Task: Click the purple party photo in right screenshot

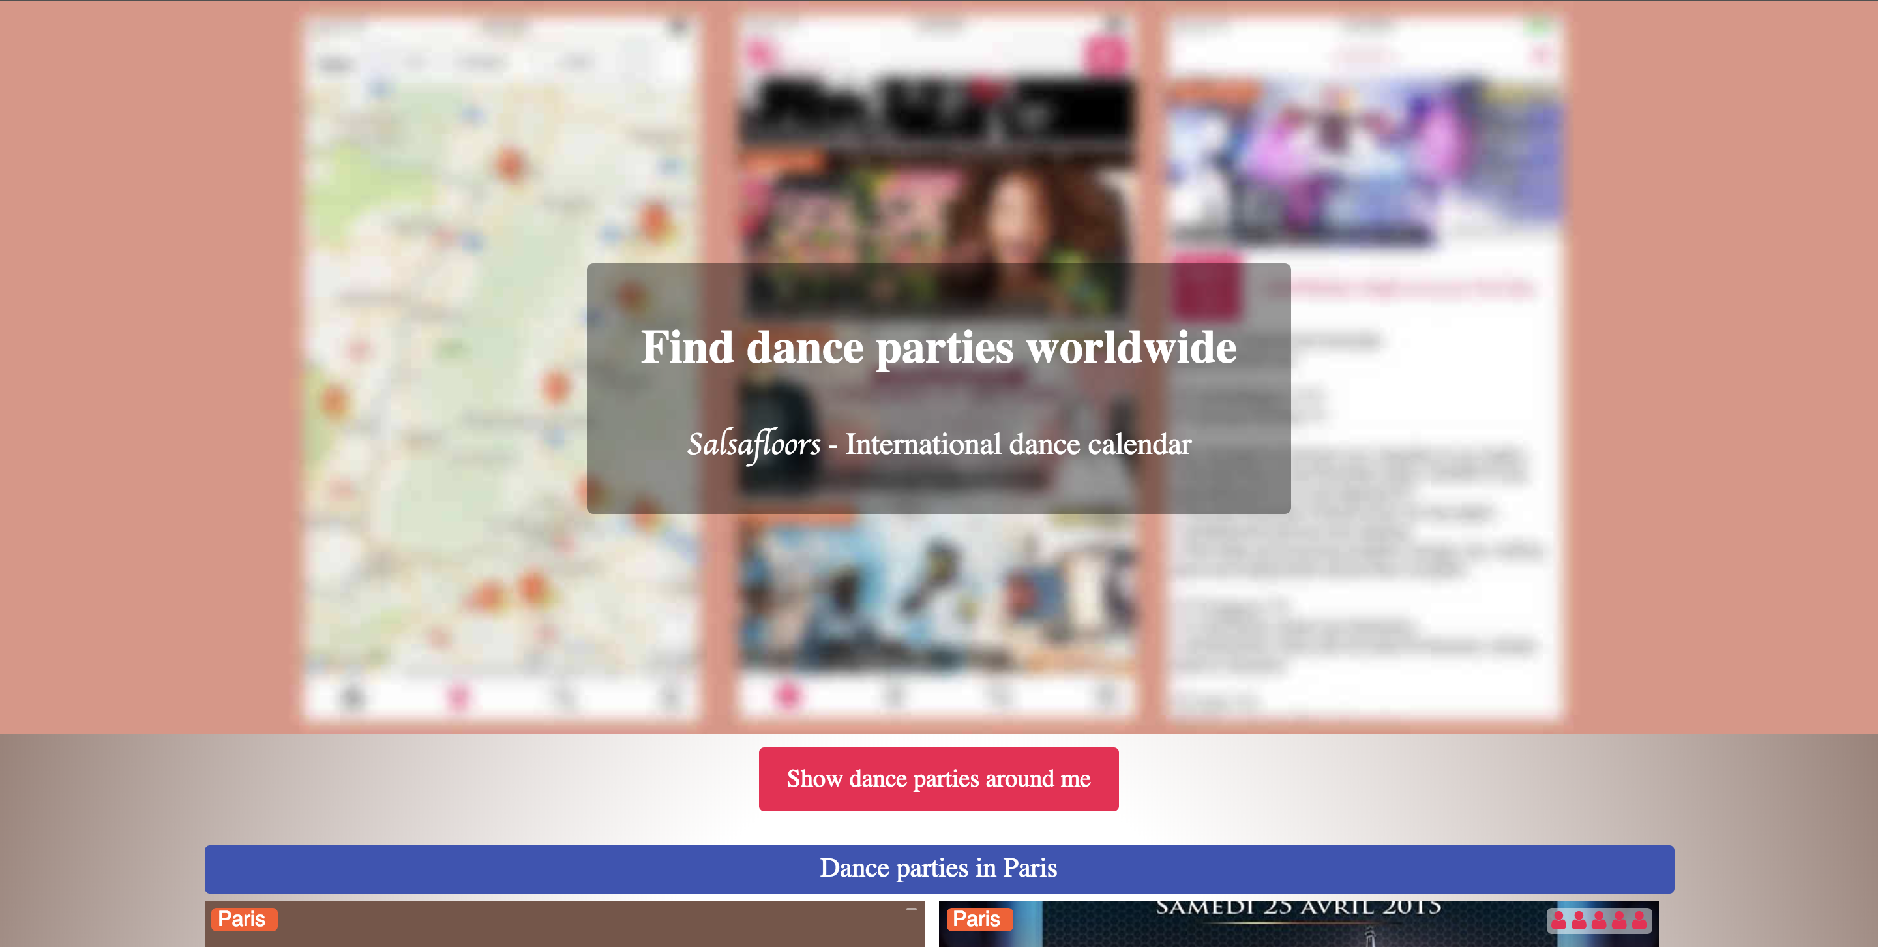Action: (1364, 160)
